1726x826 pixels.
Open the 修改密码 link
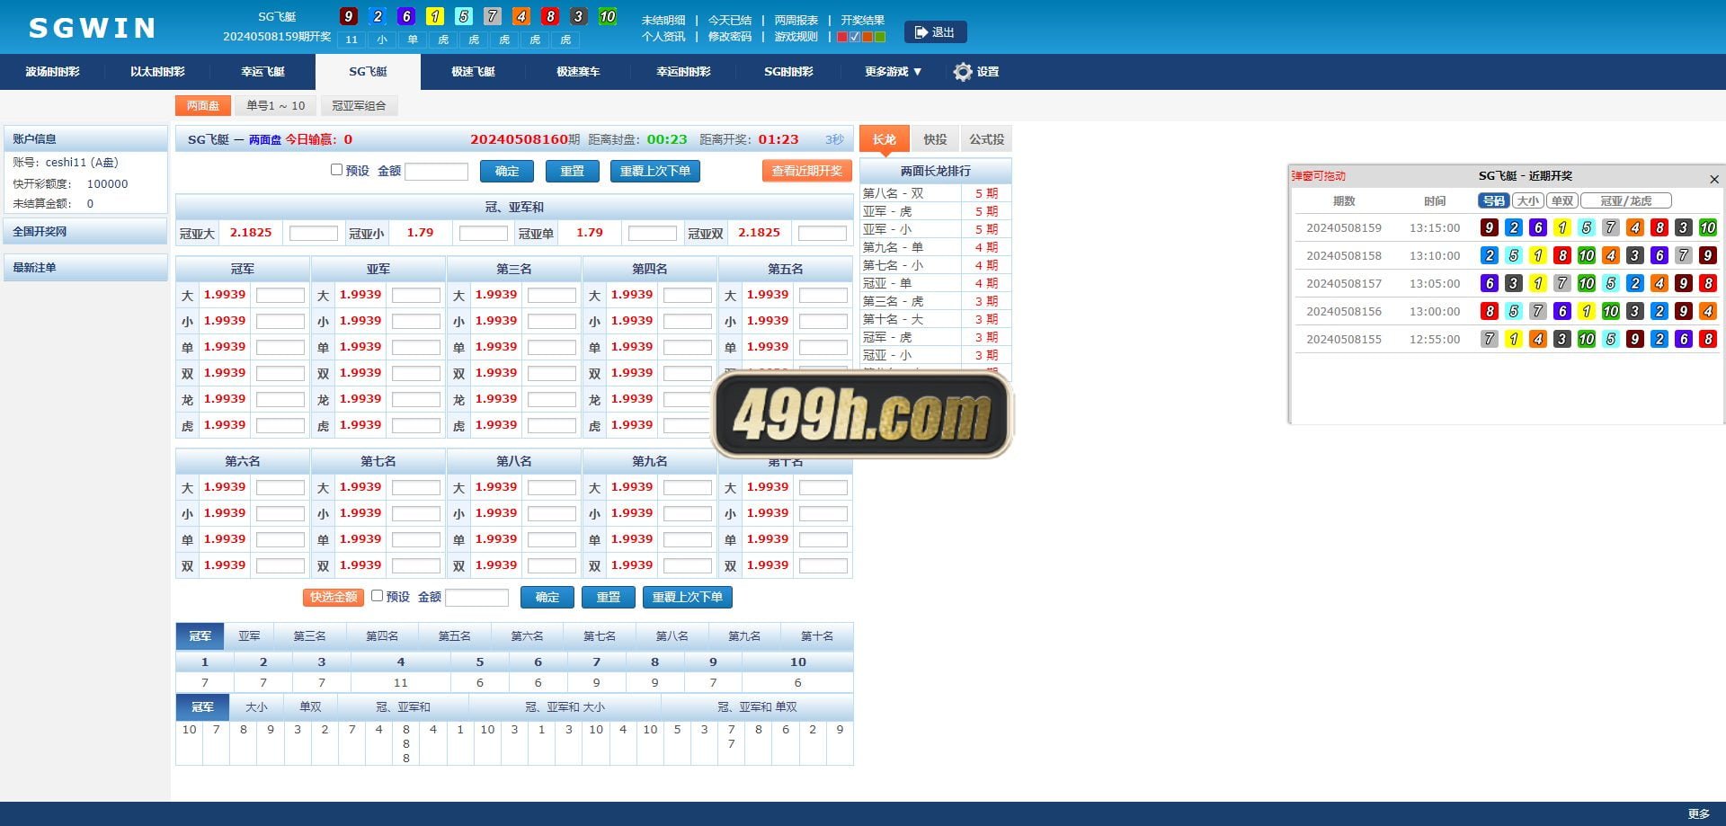(x=730, y=37)
